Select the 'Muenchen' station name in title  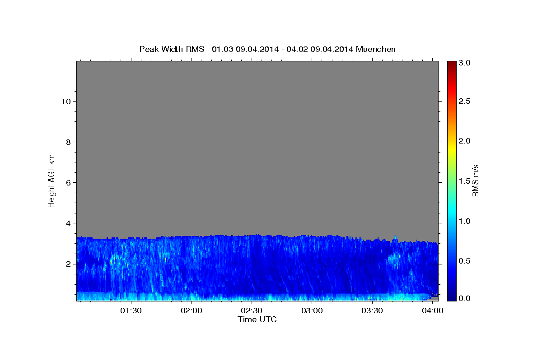coord(376,49)
